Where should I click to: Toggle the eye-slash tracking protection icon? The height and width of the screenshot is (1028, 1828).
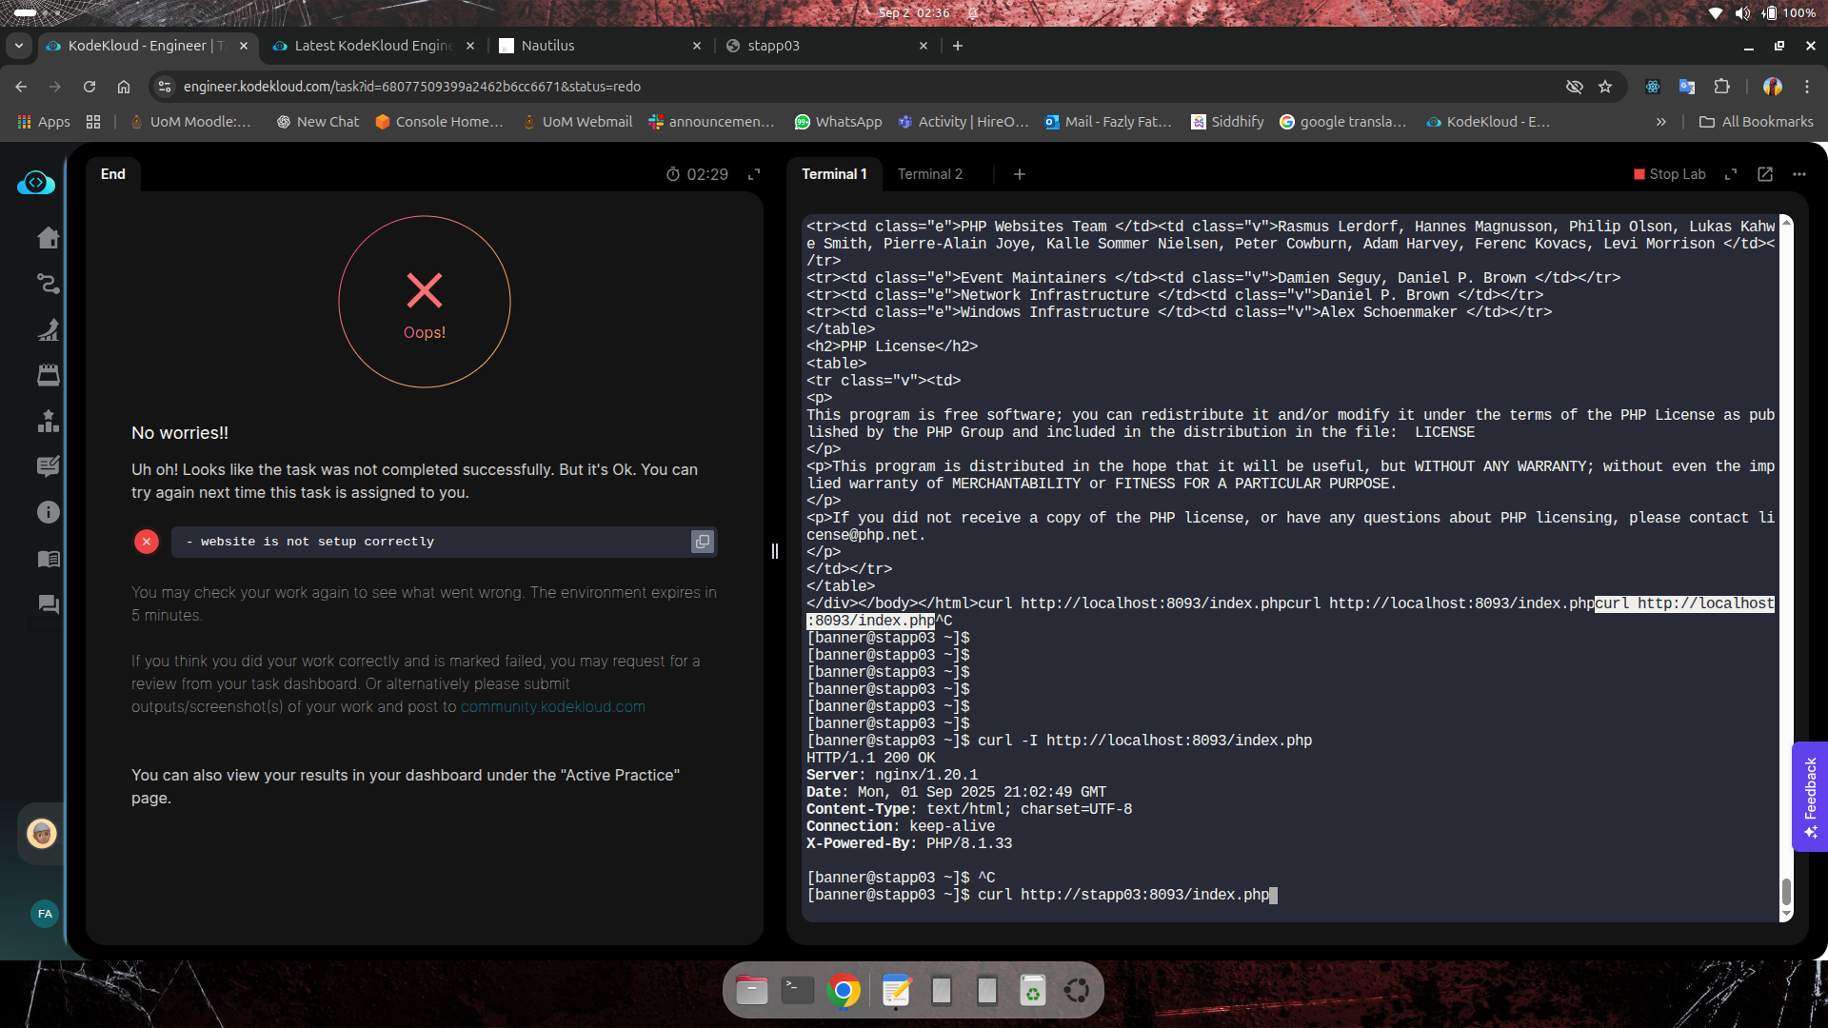coord(1574,87)
